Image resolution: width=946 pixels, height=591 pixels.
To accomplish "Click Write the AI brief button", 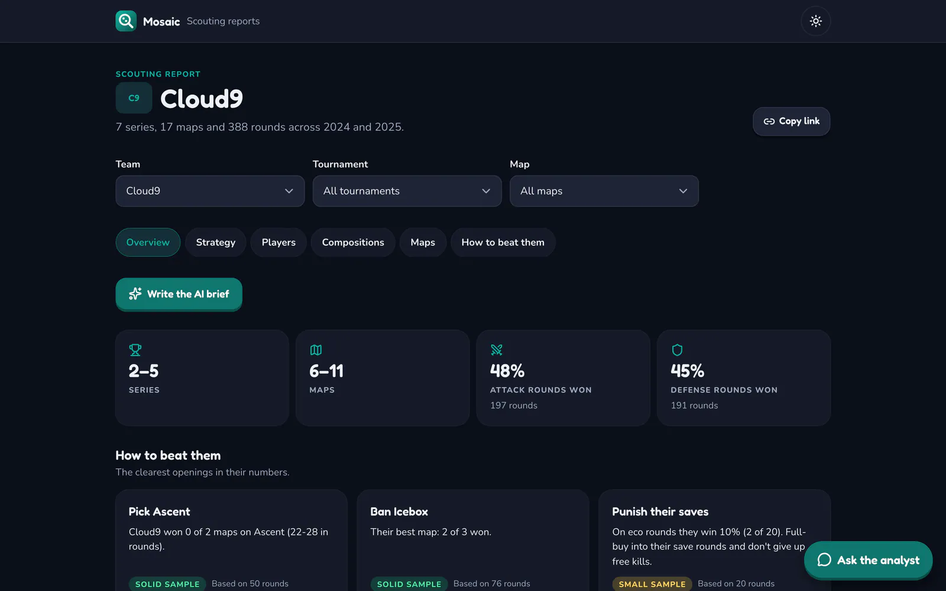I will 179,294.
